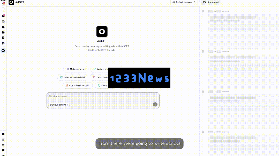Choose the "Write me a" suggestion chip
Screen dimensions: 279x156
pyautogui.click(x=100, y=69)
